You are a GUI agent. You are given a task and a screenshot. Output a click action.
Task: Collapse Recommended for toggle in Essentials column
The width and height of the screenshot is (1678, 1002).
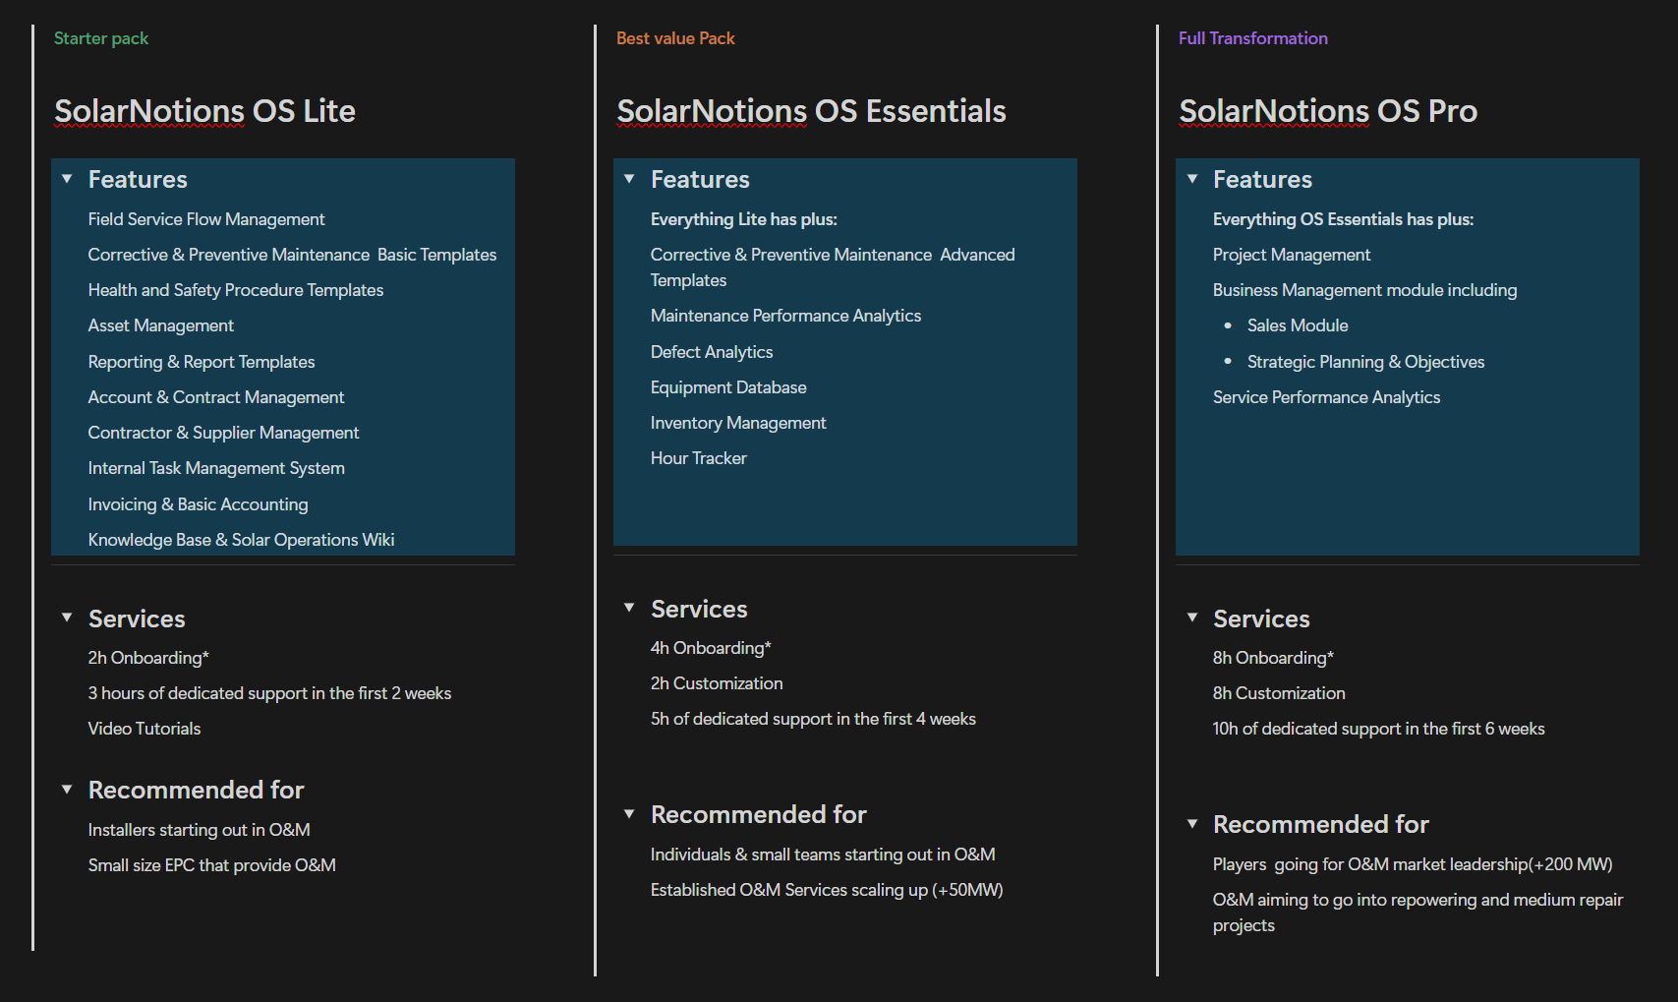coord(629,814)
